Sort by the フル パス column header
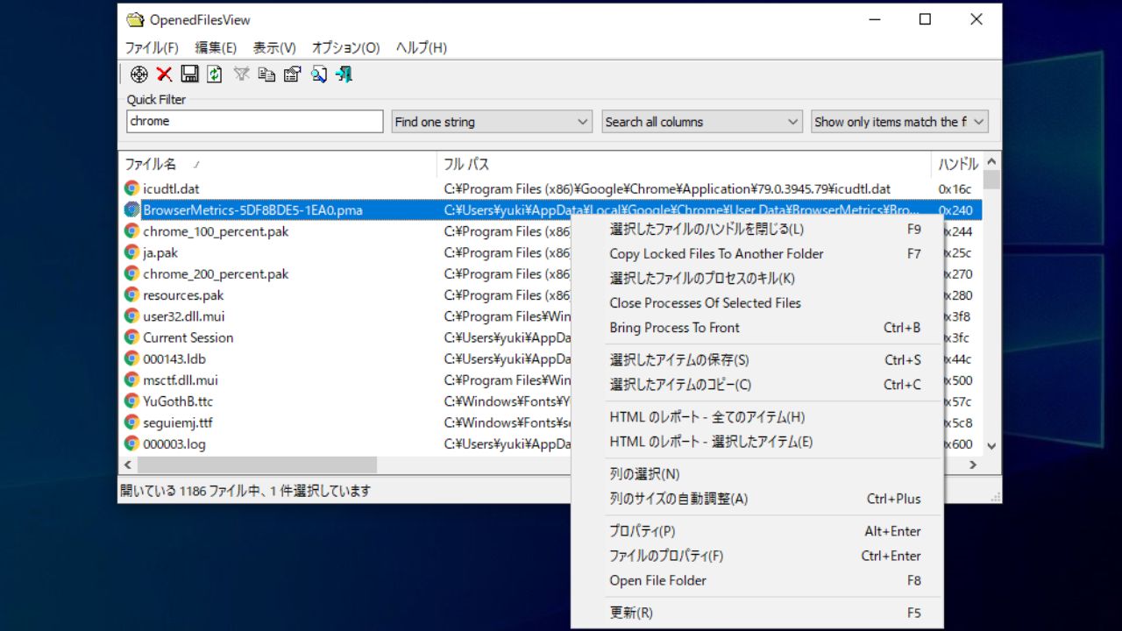Viewport: 1122px width, 631px height. coord(684,164)
